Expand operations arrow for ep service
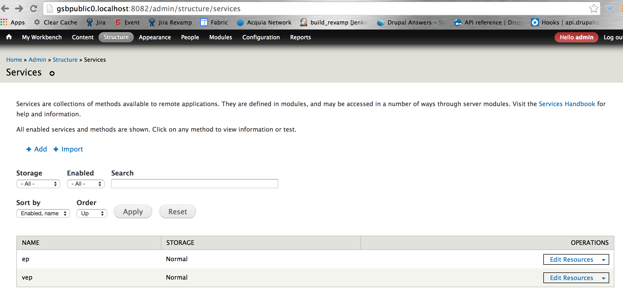Image resolution: width=623 pixels, height=302 pixels. coord(604,260)
